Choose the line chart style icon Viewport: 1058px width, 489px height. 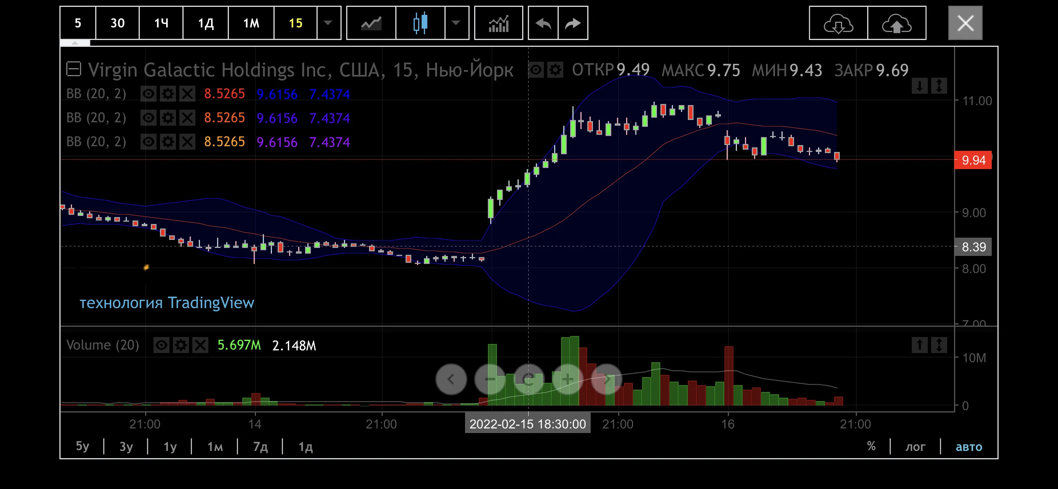371,23
